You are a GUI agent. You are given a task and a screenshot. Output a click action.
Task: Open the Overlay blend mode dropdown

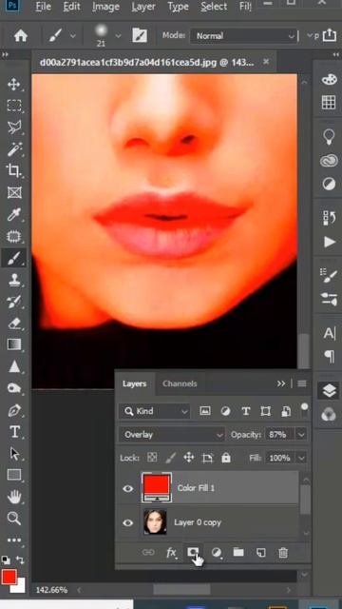tap(172, 434)
